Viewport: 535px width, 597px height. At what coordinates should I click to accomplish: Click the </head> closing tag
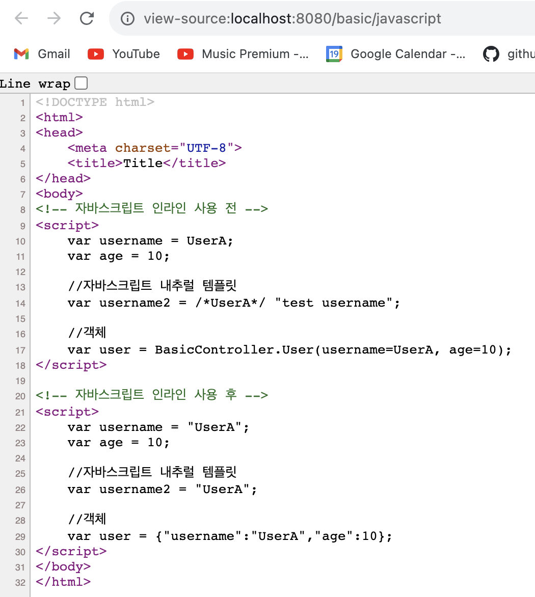63,178
